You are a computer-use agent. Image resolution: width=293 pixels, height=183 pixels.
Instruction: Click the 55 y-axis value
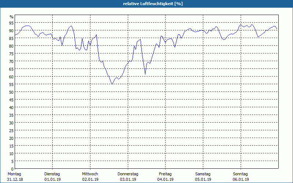click(x=11, y=85)
